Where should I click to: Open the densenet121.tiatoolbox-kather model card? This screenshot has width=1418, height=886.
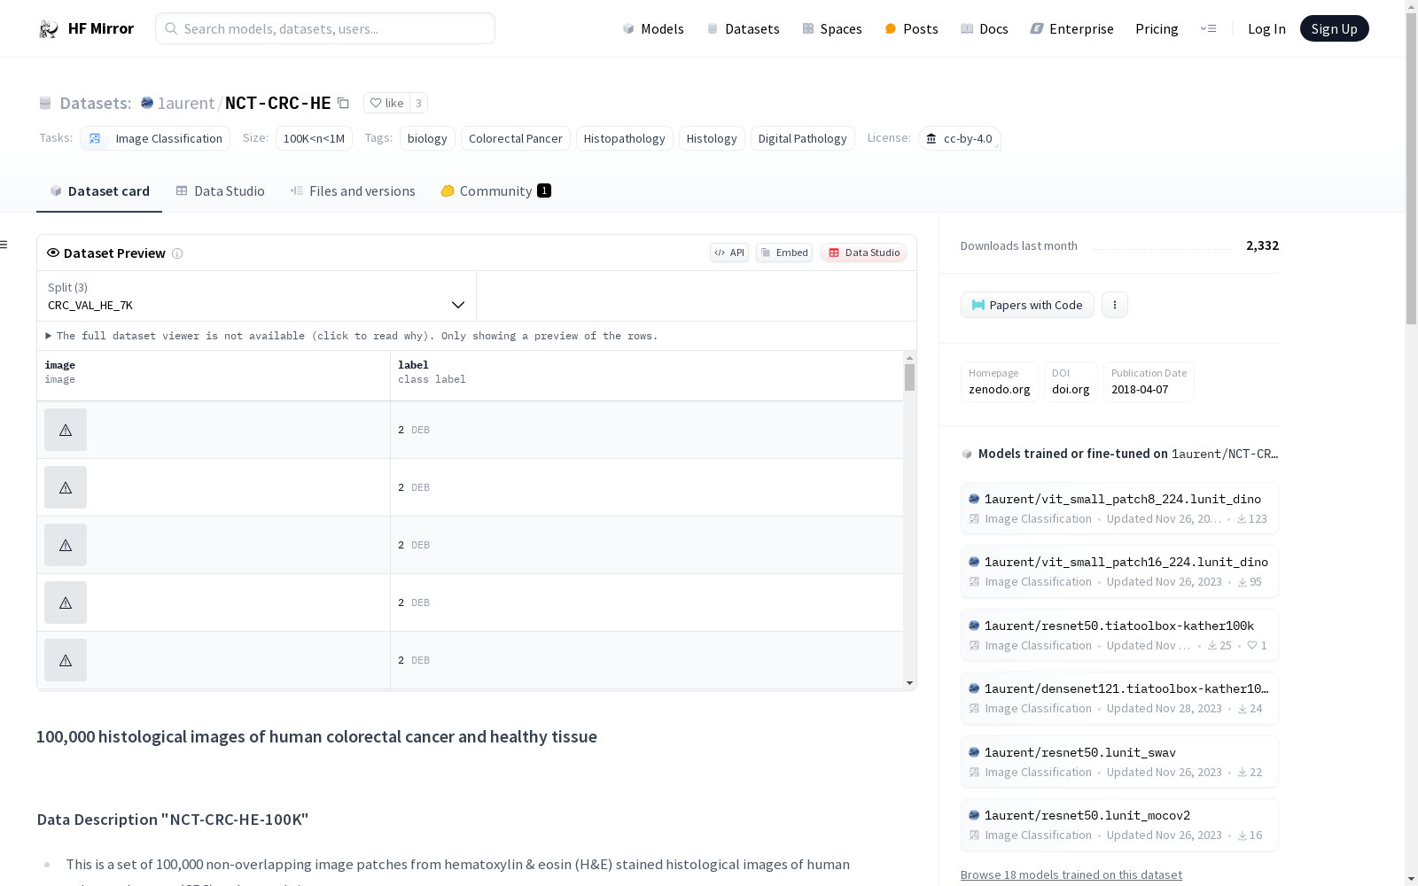pyautogui.click(x=1119, y=698)
